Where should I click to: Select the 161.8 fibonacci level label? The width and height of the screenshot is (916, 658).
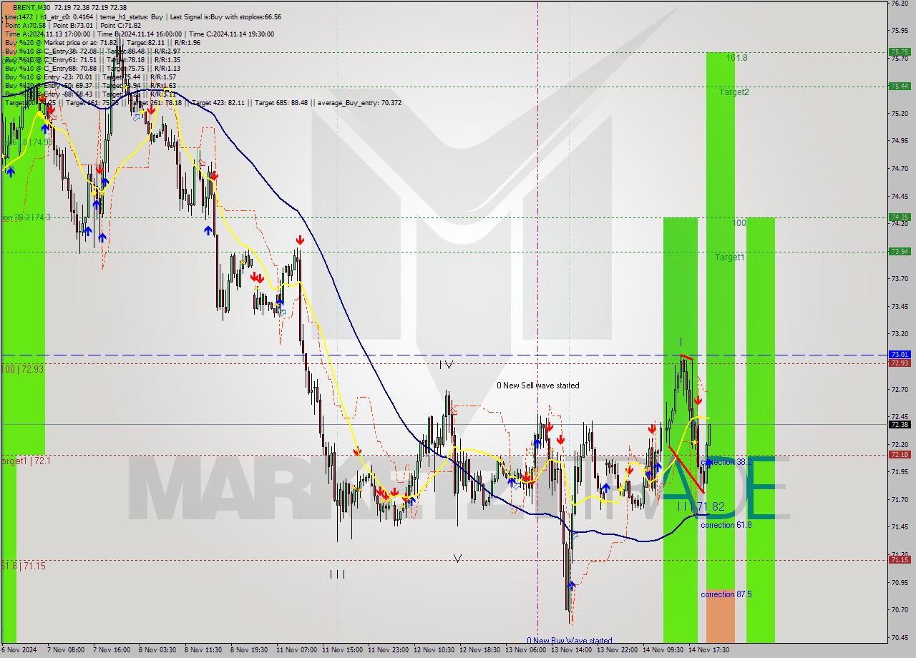click(x=737, y=58)
